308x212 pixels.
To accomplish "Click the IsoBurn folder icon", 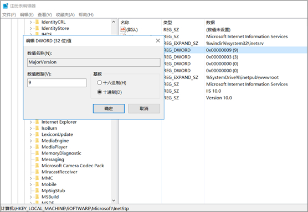I will pos(37,128).
